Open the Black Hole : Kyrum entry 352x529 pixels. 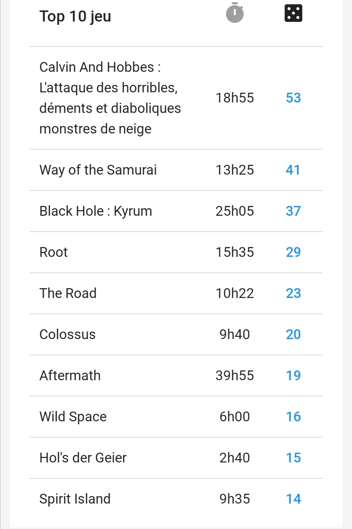[95, 211]
